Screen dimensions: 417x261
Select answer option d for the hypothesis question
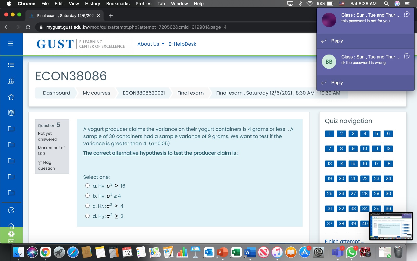coord(88,216)
